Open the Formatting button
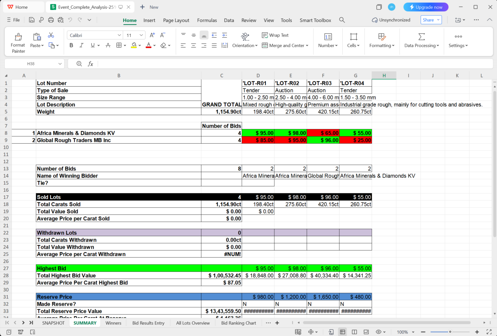 382,40
